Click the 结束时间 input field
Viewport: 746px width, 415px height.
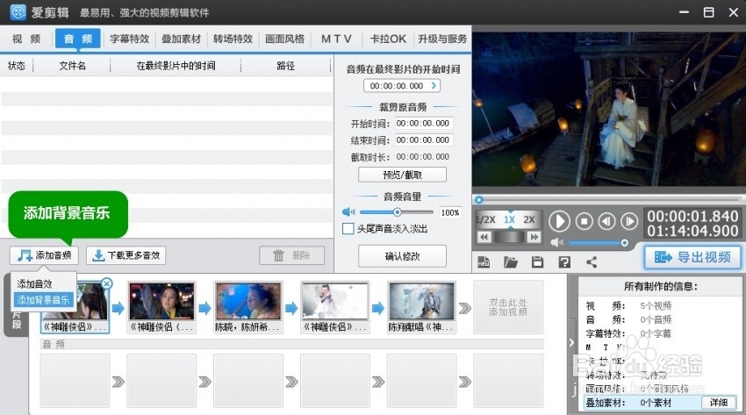click(422, 140)
